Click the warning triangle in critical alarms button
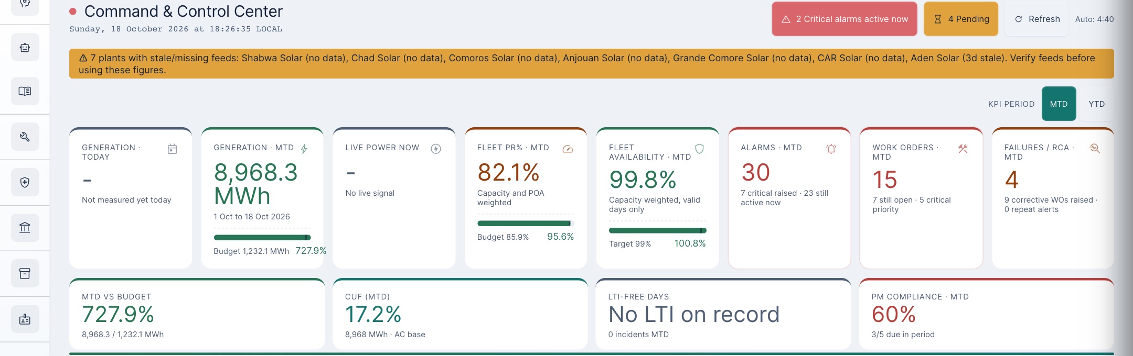 click(786, 19)
